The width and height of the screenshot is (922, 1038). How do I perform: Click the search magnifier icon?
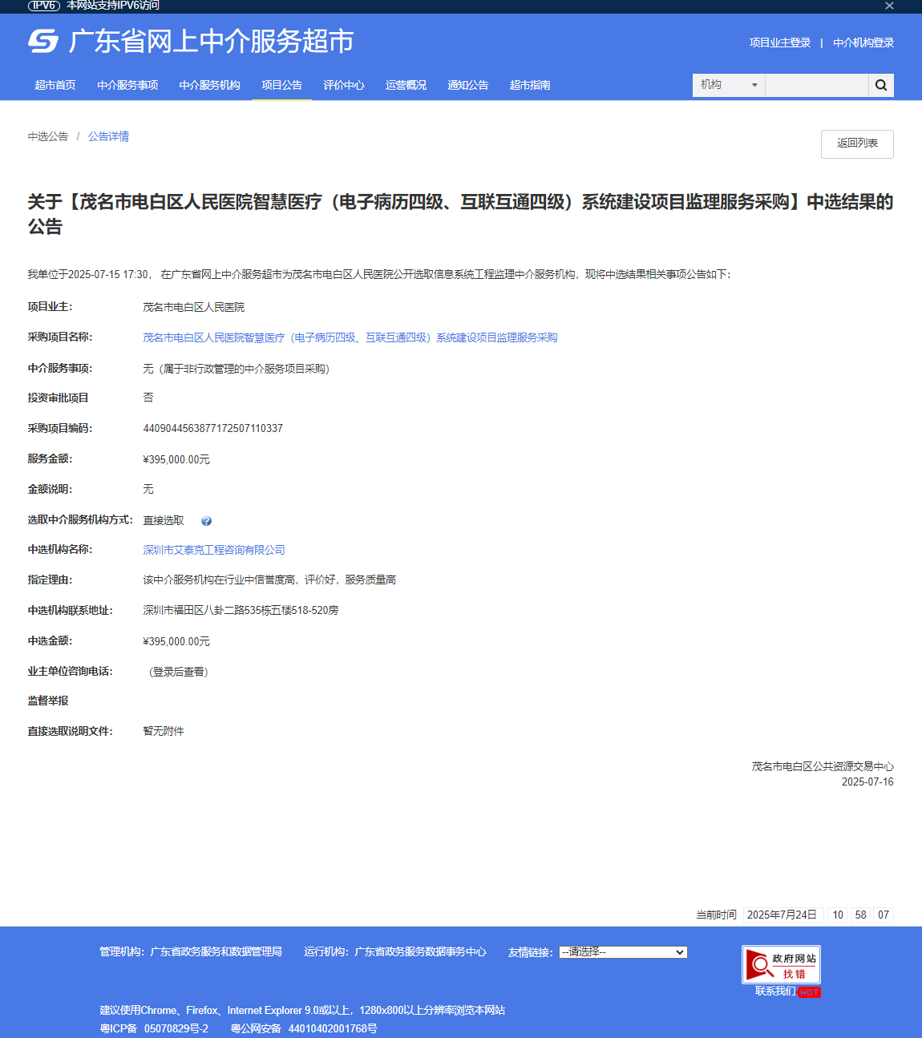click(x=880, y=86)
